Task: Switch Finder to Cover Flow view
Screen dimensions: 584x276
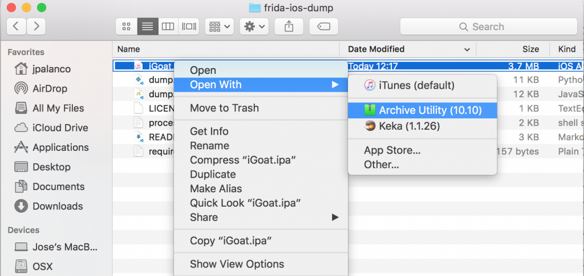Action: [x=189, y=26]
